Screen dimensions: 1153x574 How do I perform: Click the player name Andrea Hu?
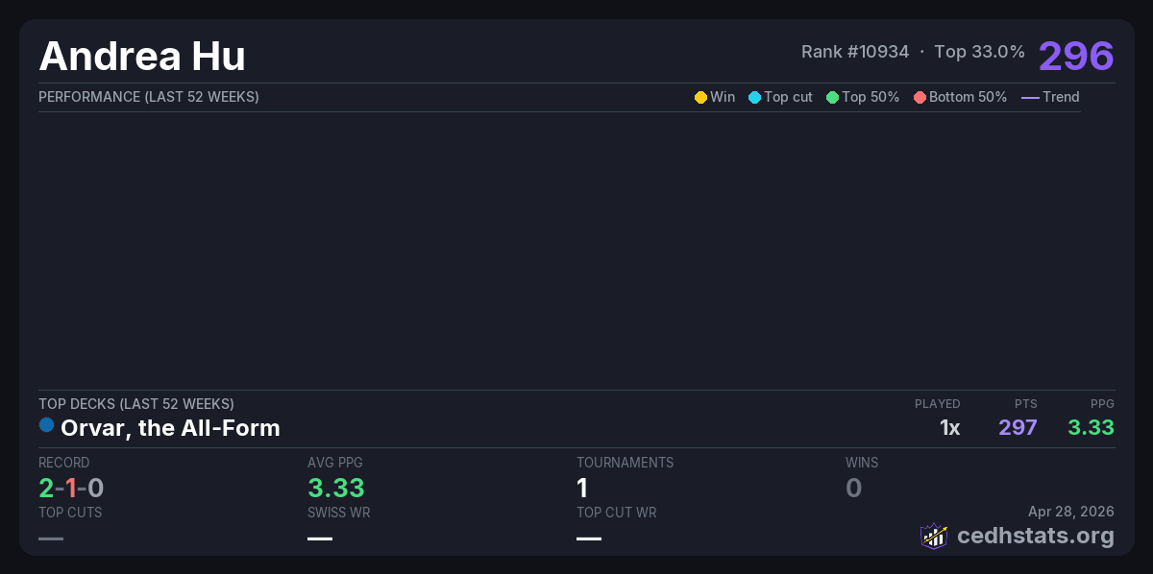tap(142, 57)
